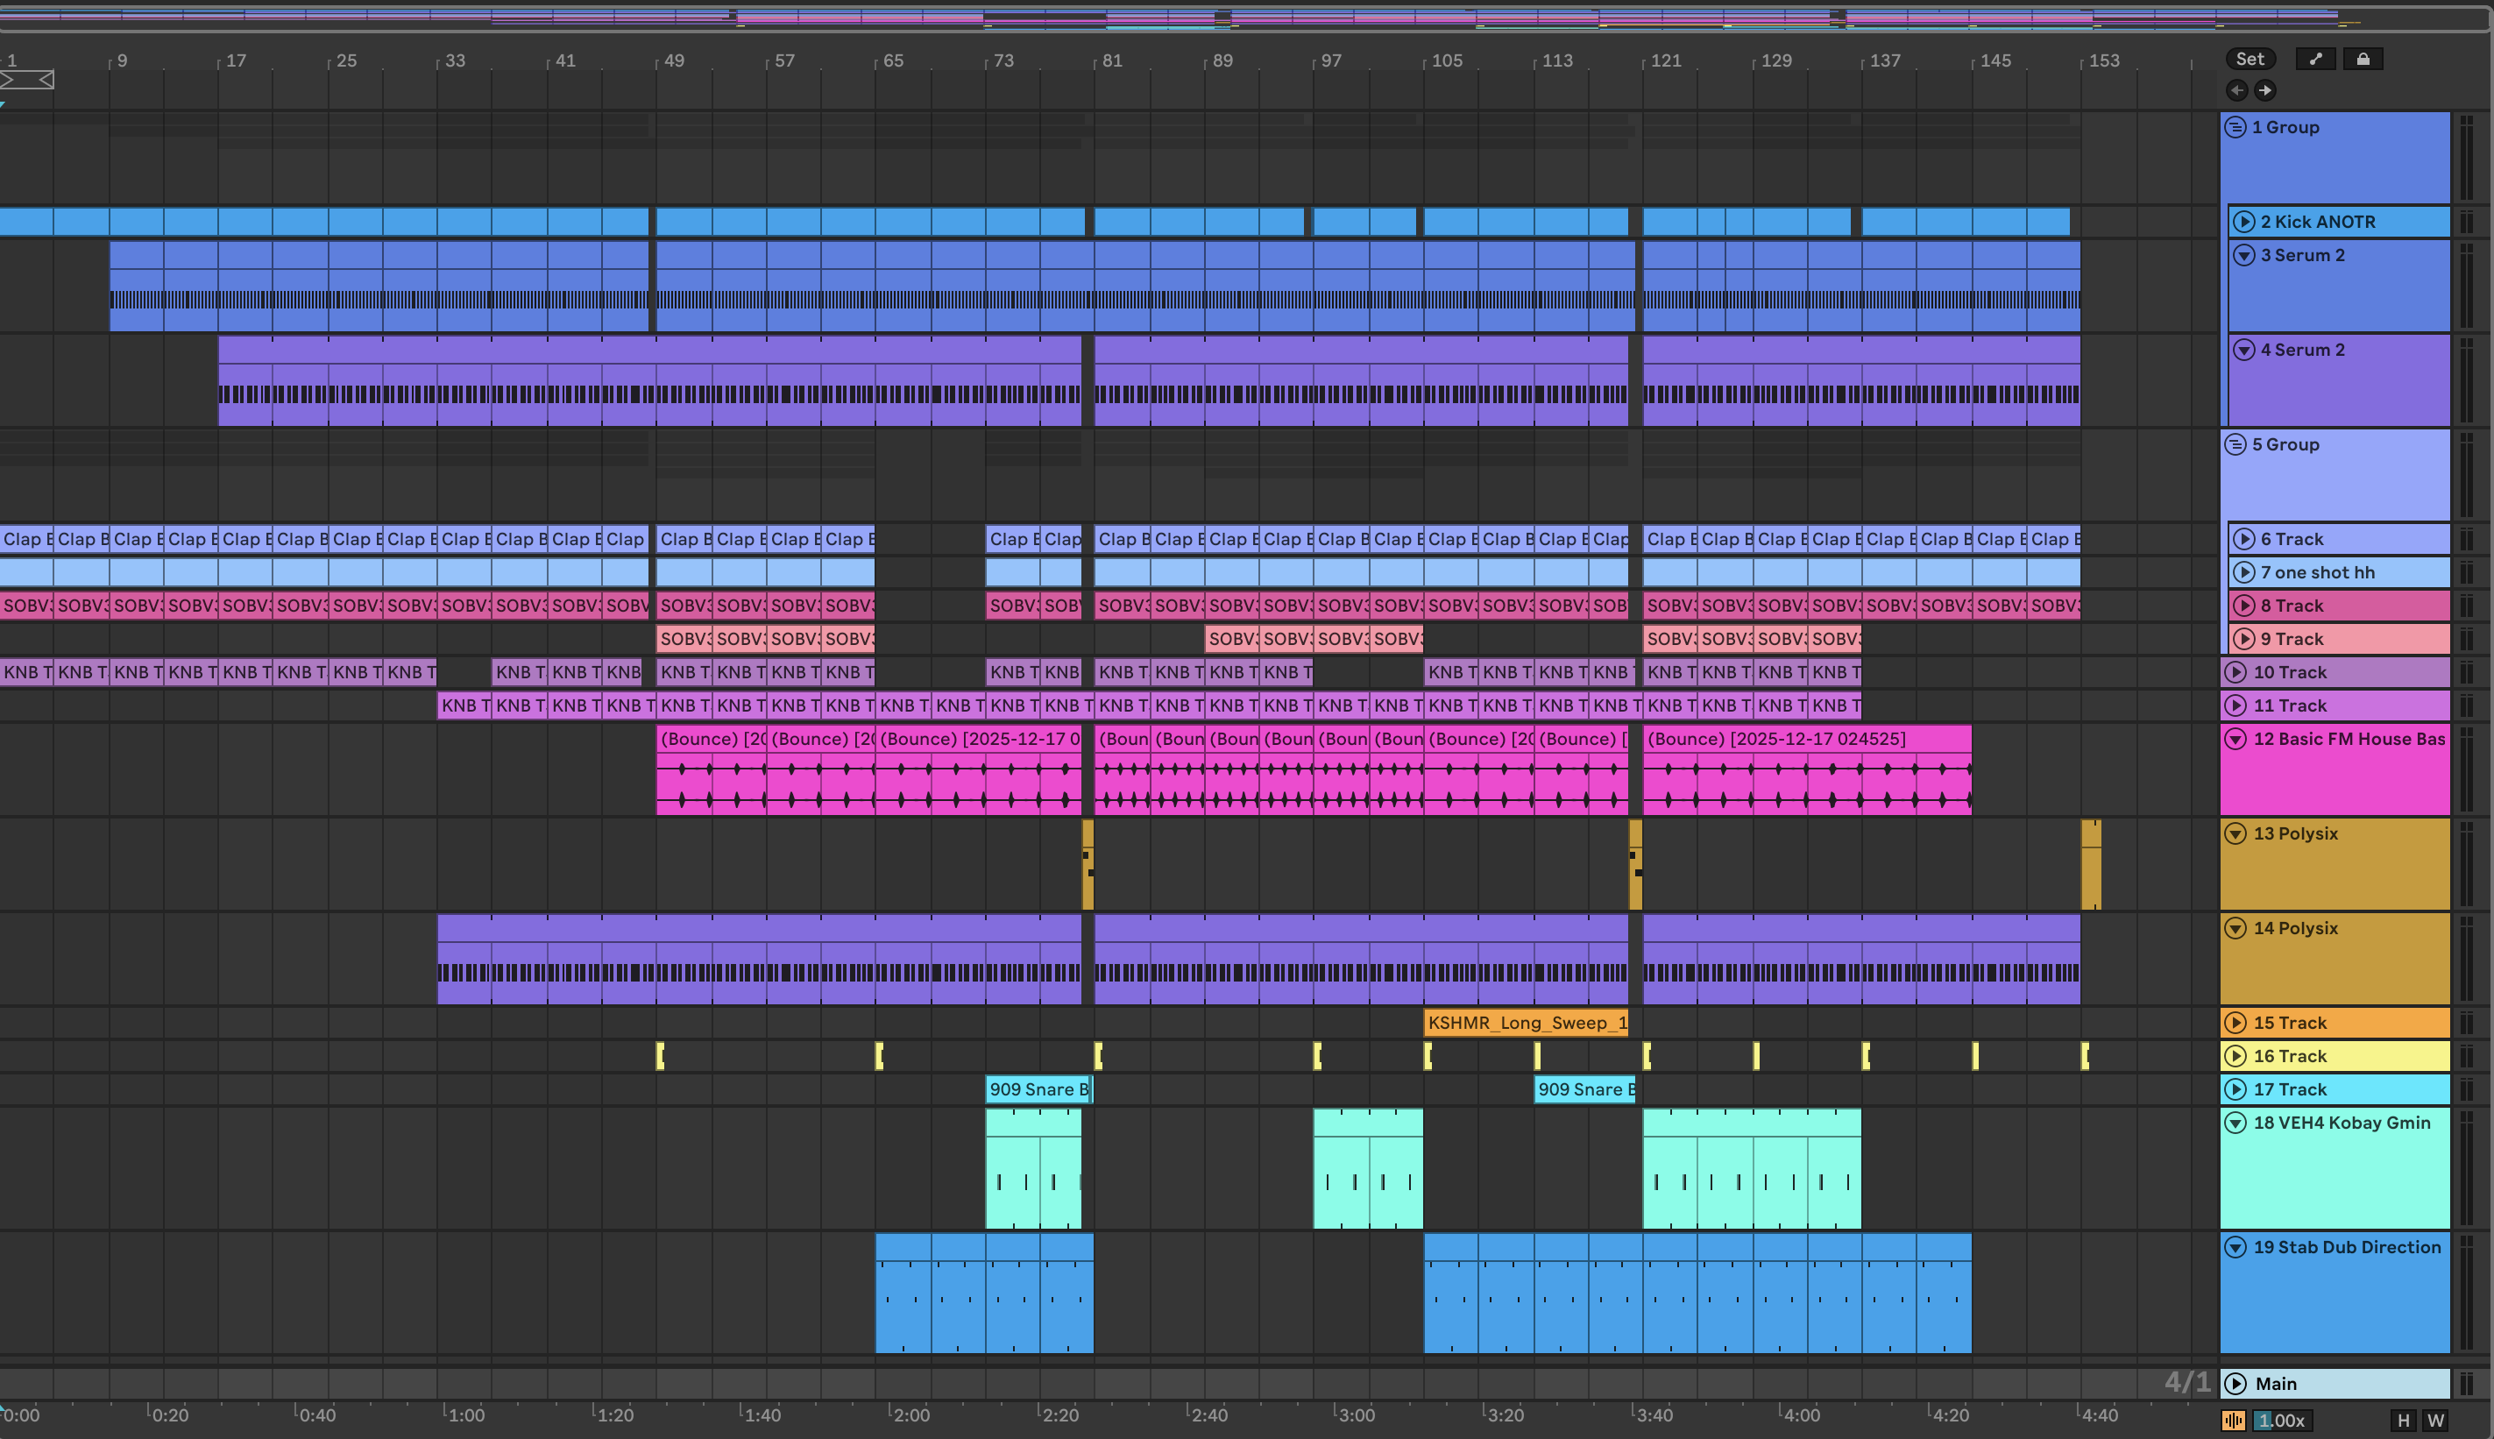Select the 19 Stab Dub Direction name

[x=2347, y=1247]
